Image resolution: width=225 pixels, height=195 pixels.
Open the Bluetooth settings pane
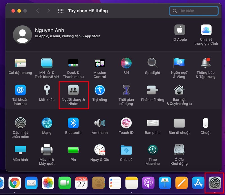tap(73, 123)
